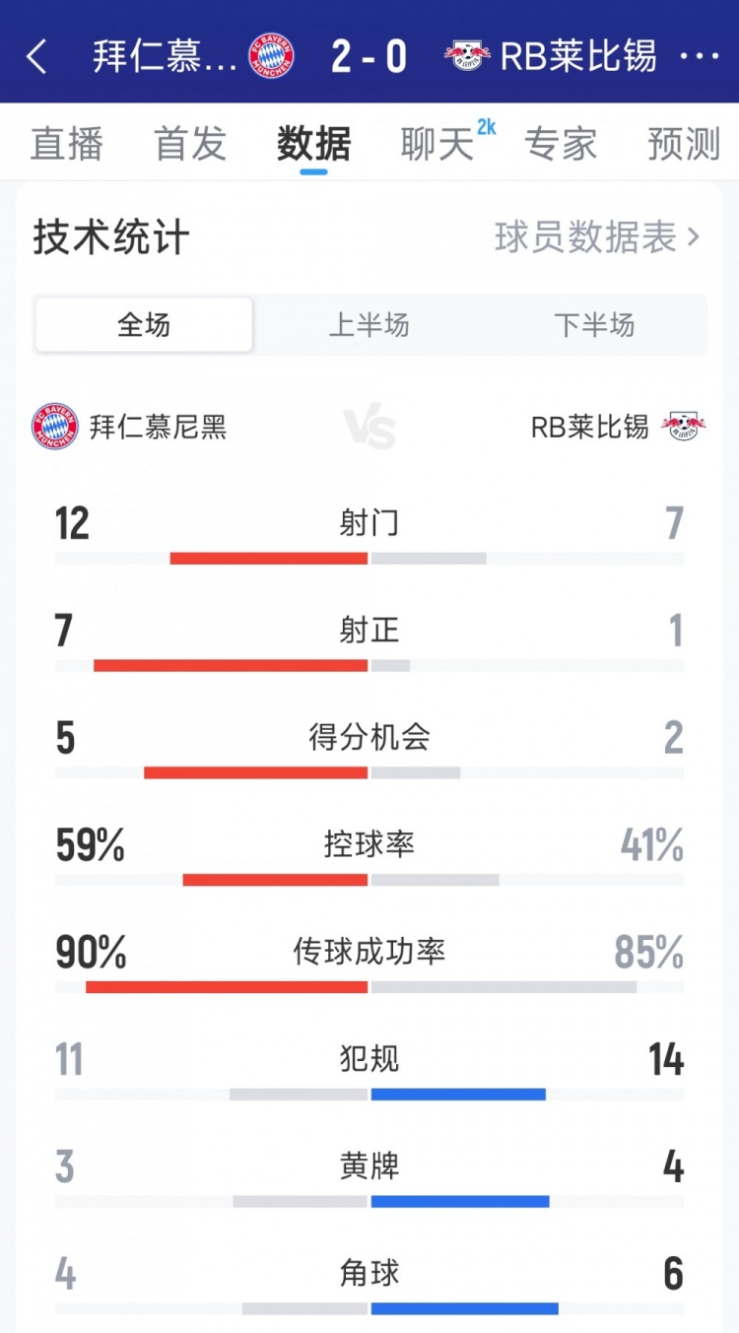Tap Bayern Munich crest in header

point(271,56)
